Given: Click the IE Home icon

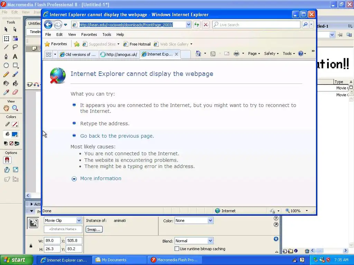Looking at the screenshot, I should pyautogui.click(x=198, y=53).
